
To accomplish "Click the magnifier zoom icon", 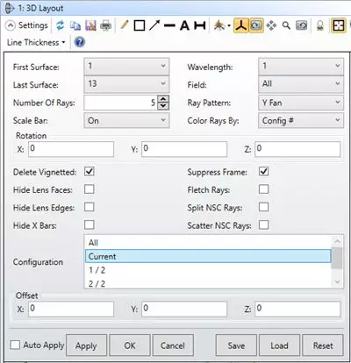I will [x=286, y=25].
